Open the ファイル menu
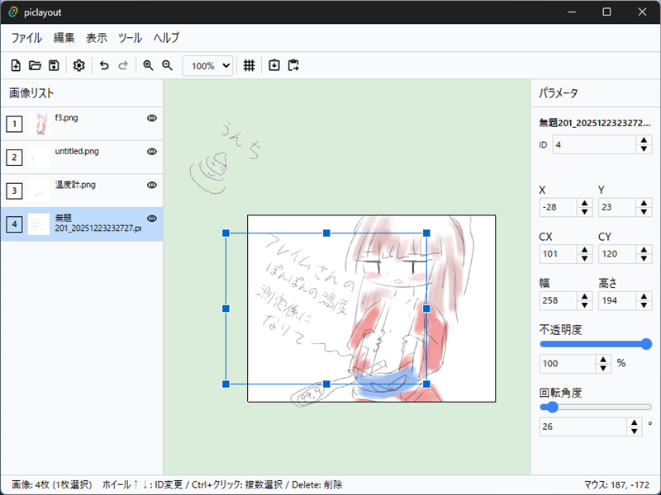The image size is (661, 495). 26,38
